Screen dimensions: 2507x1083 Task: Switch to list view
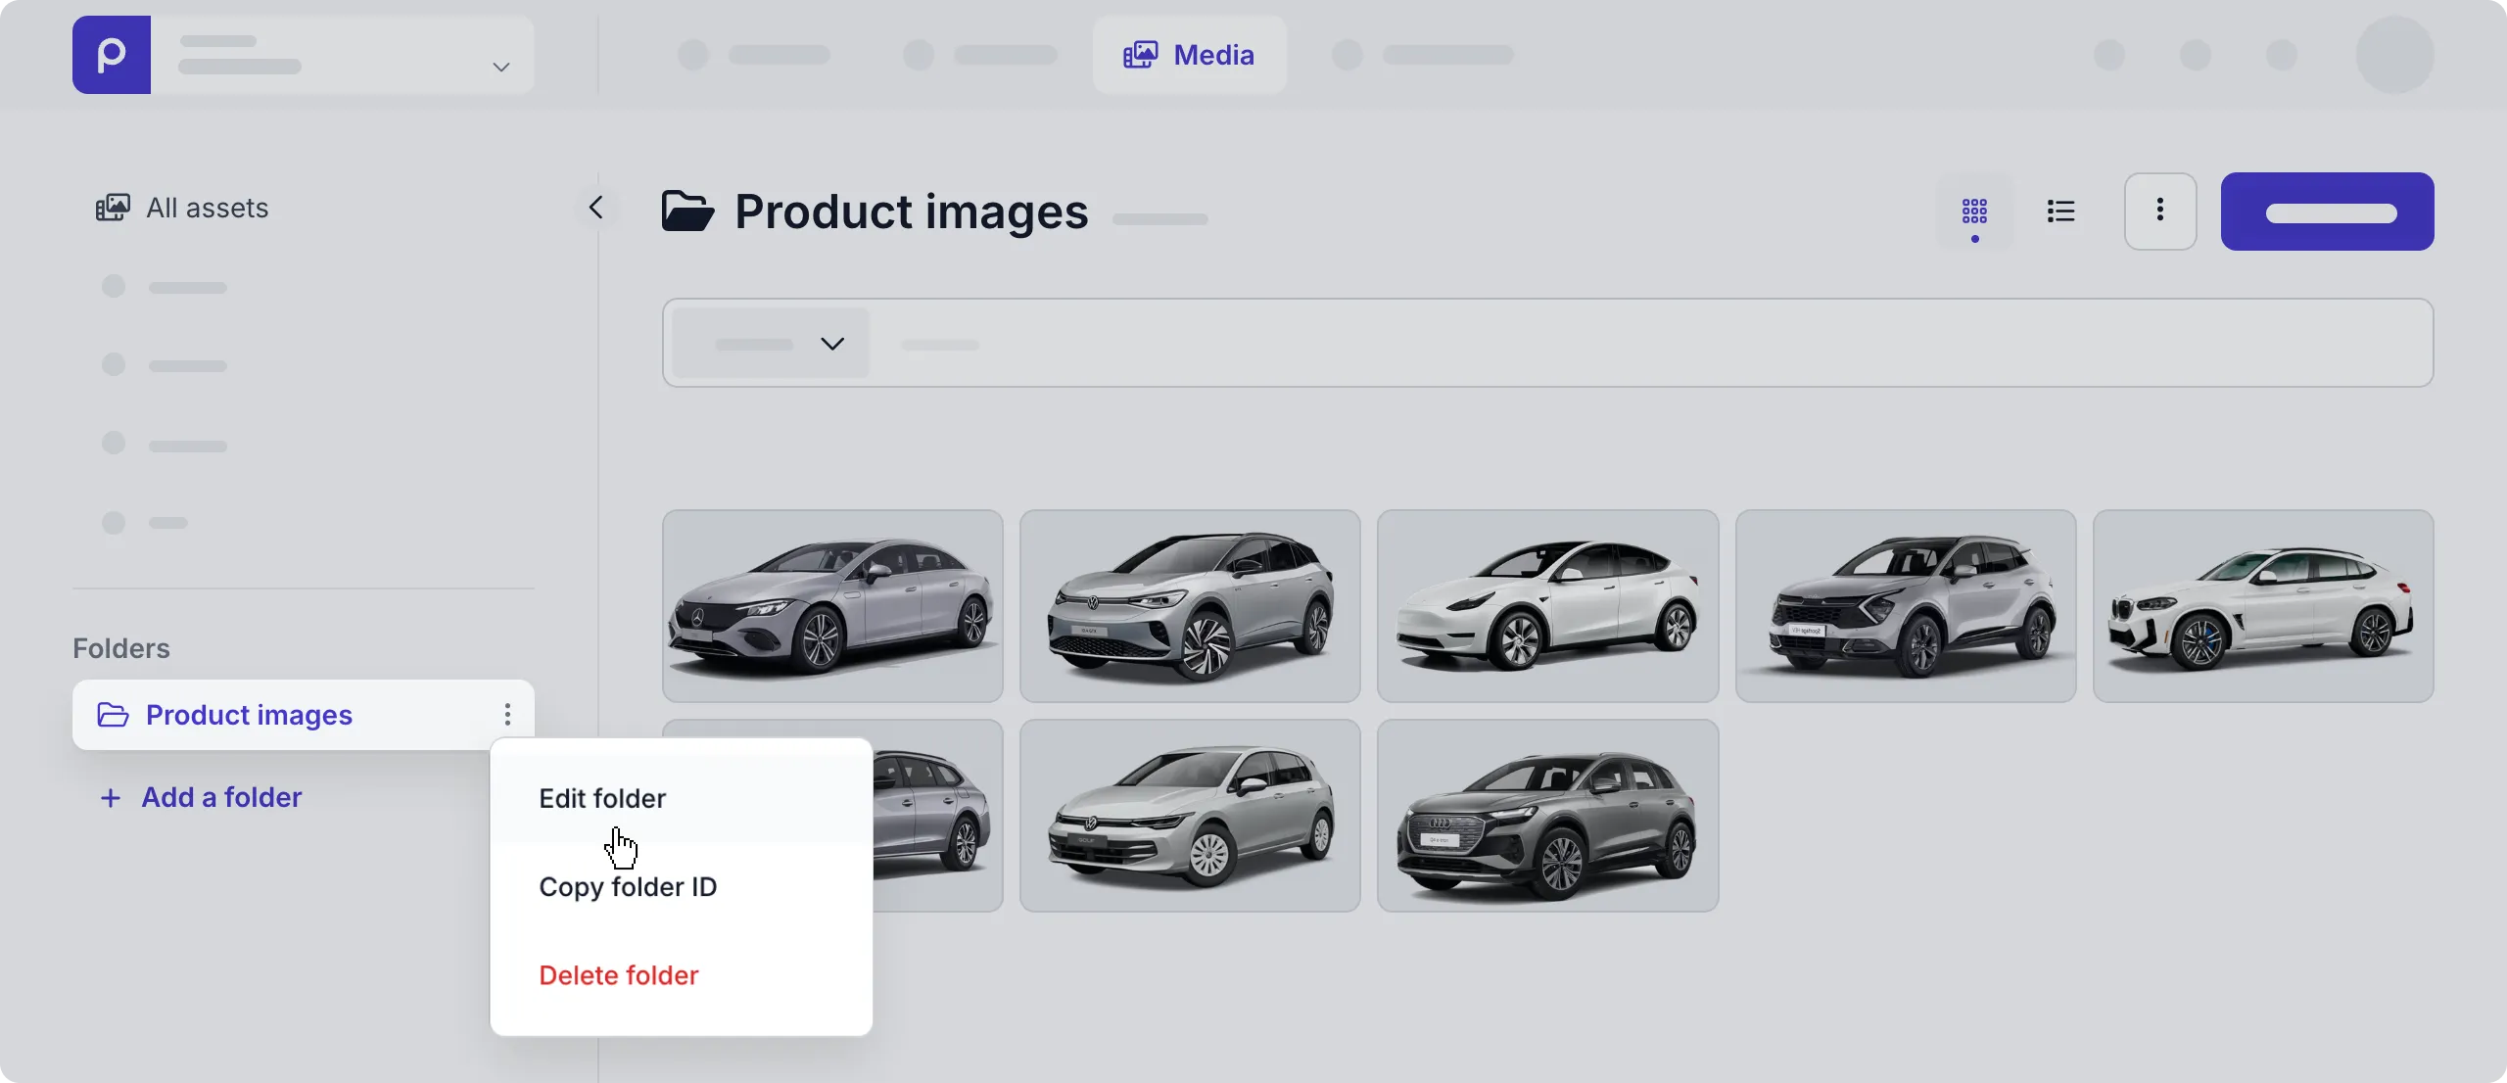pyautogui.click(x=2060, y=212)
